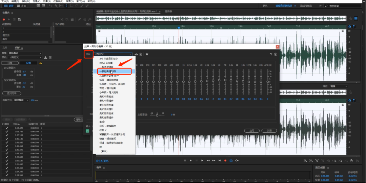Screen dimensions: 366x183
Task: Click the info icon in equalizer dialog
Action: (276, 54)
